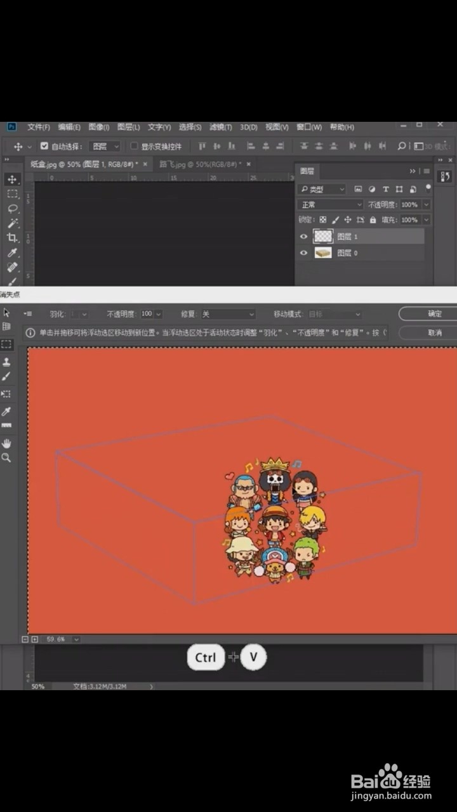
Task: Filter layers by text type icon
Action: coord(385,189)
